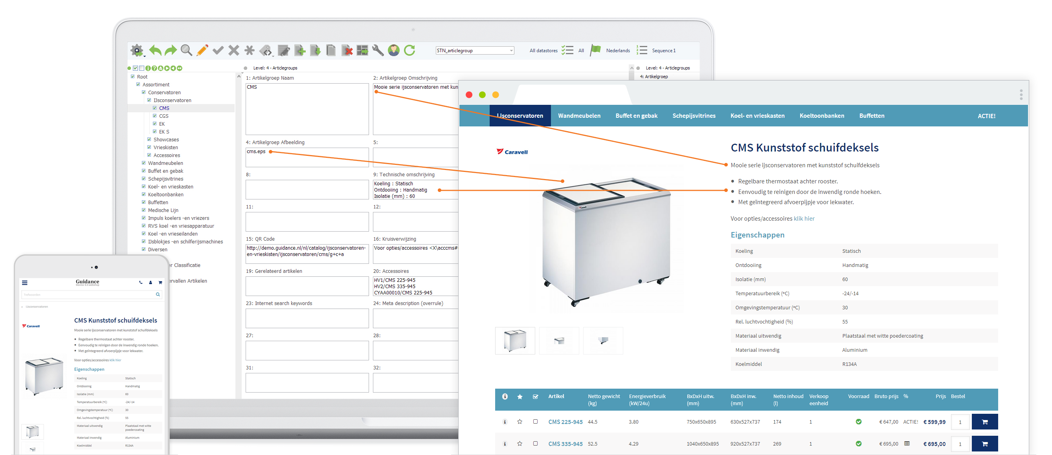This screenshot has height=455, width=1052.
Task: Click the grey X cancel icon
Action: (x=233, y=50)
